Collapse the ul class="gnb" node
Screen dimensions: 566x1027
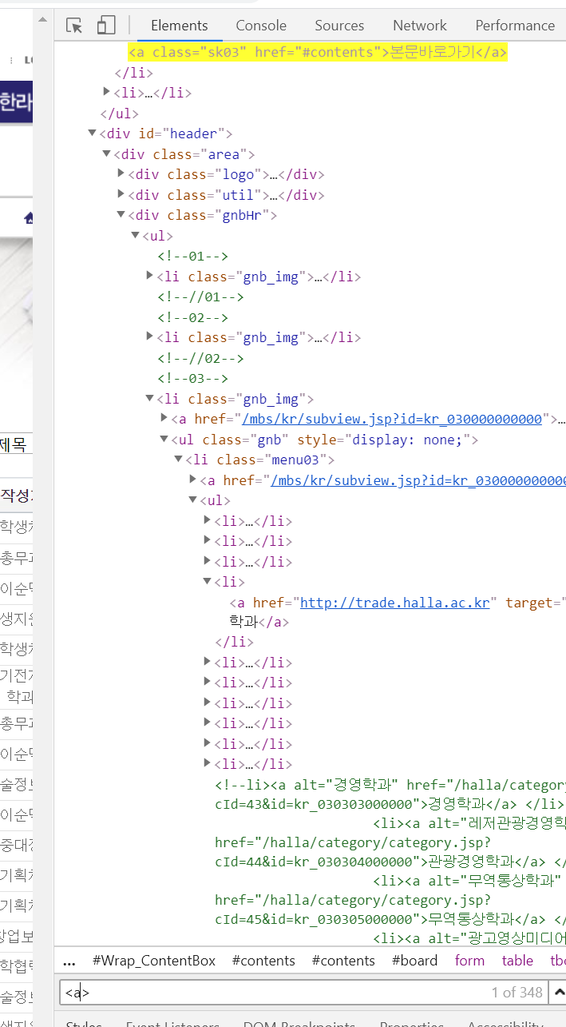coord(164,440)
